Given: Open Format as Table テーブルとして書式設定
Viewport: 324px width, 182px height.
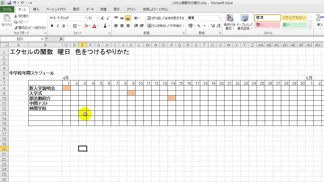Looking at the screenshot, I should click(x=245, y=22).
